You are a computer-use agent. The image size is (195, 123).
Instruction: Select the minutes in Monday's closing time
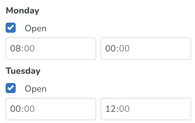[x=124, y=49]
